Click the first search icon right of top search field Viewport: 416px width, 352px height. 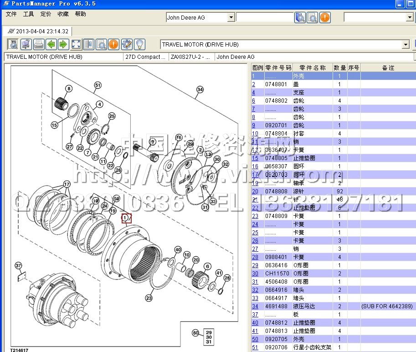pos(300,18)
